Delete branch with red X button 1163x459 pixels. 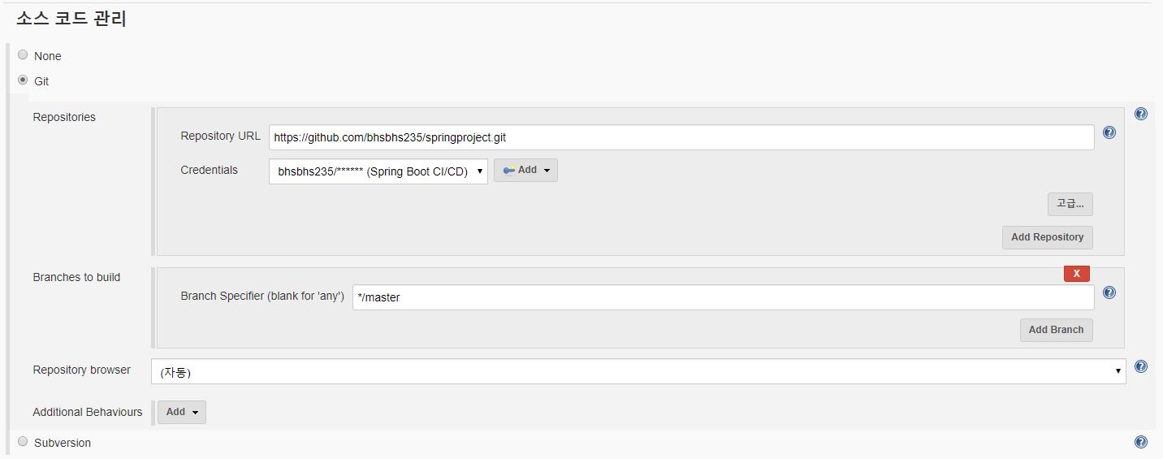(x=1076, y=273)
